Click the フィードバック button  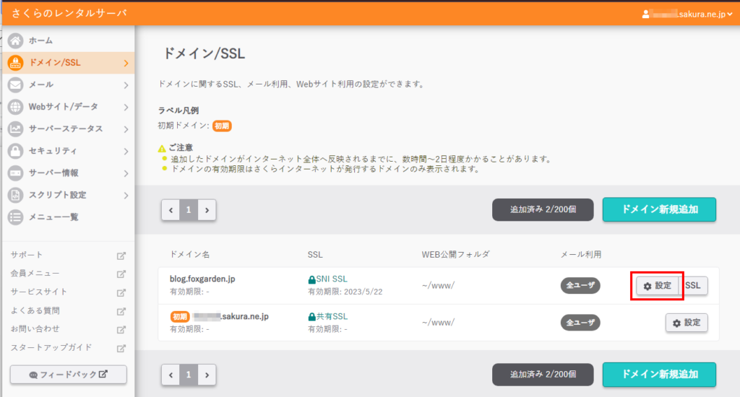[68, 375]
